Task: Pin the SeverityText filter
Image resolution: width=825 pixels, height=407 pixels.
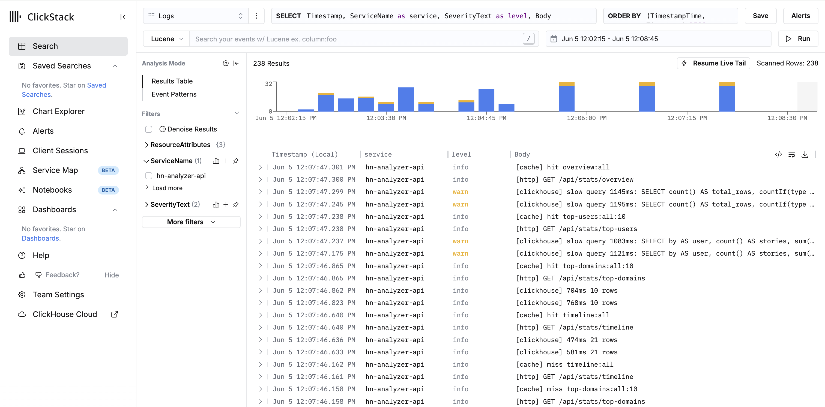Action: (x=236, y=205)
